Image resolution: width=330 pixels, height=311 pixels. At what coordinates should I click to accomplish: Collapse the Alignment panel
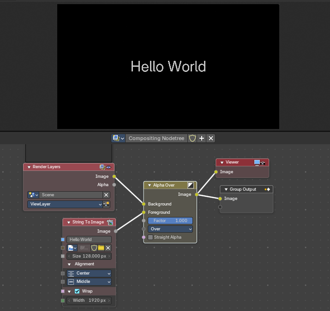(x=69, y=264)
